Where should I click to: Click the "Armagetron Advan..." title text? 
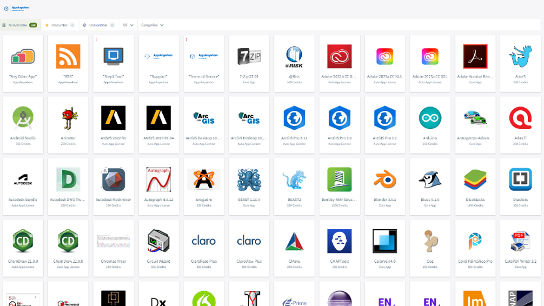click(x=475, y=138)
